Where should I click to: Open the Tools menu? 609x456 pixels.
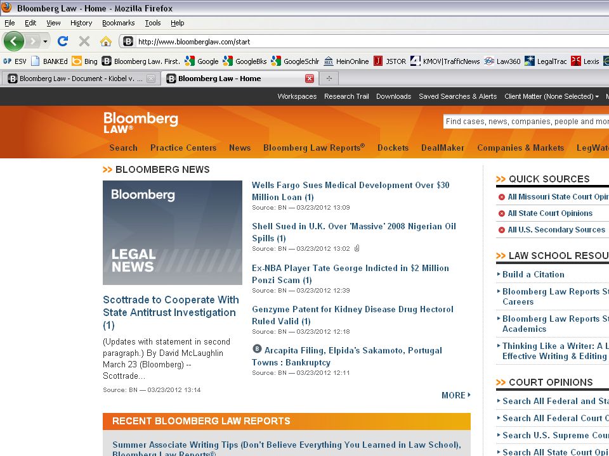153,23
